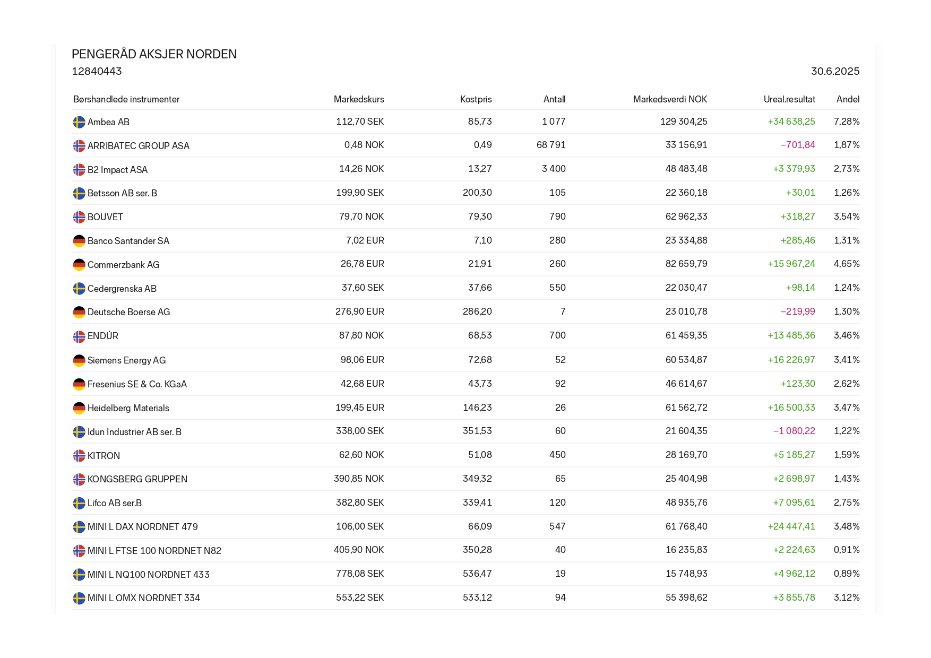Click the unrealized result +13 485,36
Viewport: 931px width, 658px height.
coord(791,335)
